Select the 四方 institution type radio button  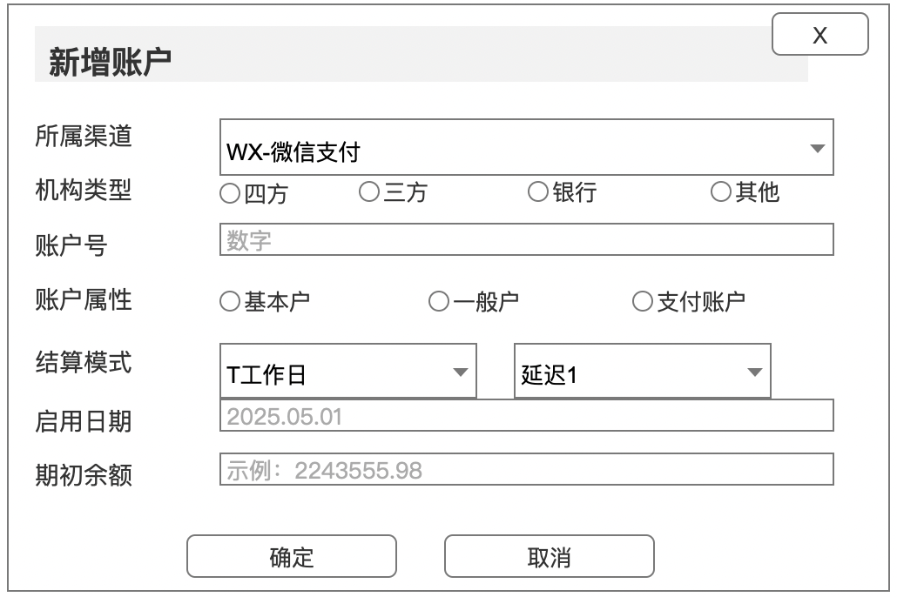228,192
